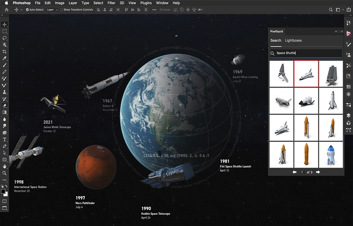Open the Filter menu
Image resolution: width=353 pixels, height=226 pixels.
pyautogui.click(x=111, y=3)
